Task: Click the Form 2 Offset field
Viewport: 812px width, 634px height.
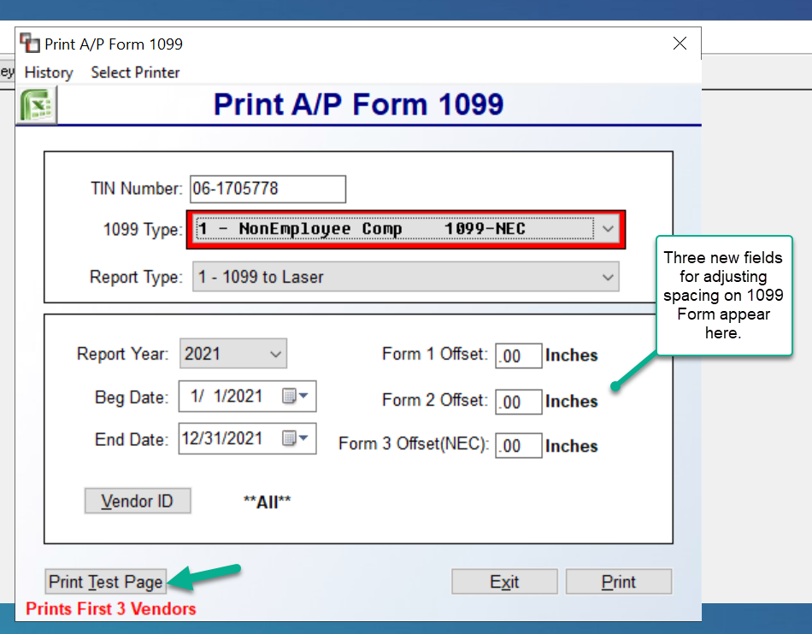Action: [518, 402]
